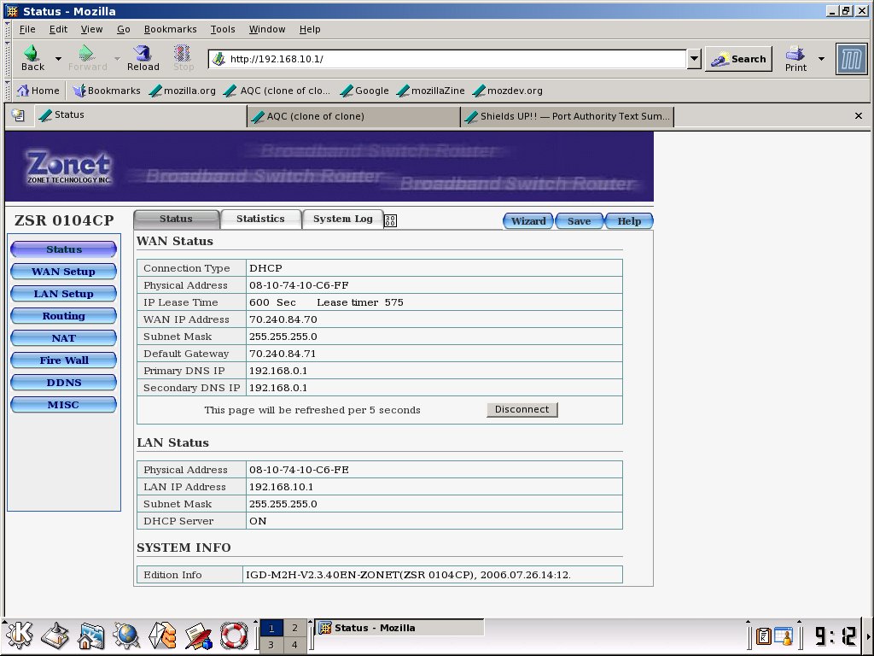874x656 pixels.
Task: Open the Edit menu
Action: (58, 29)
